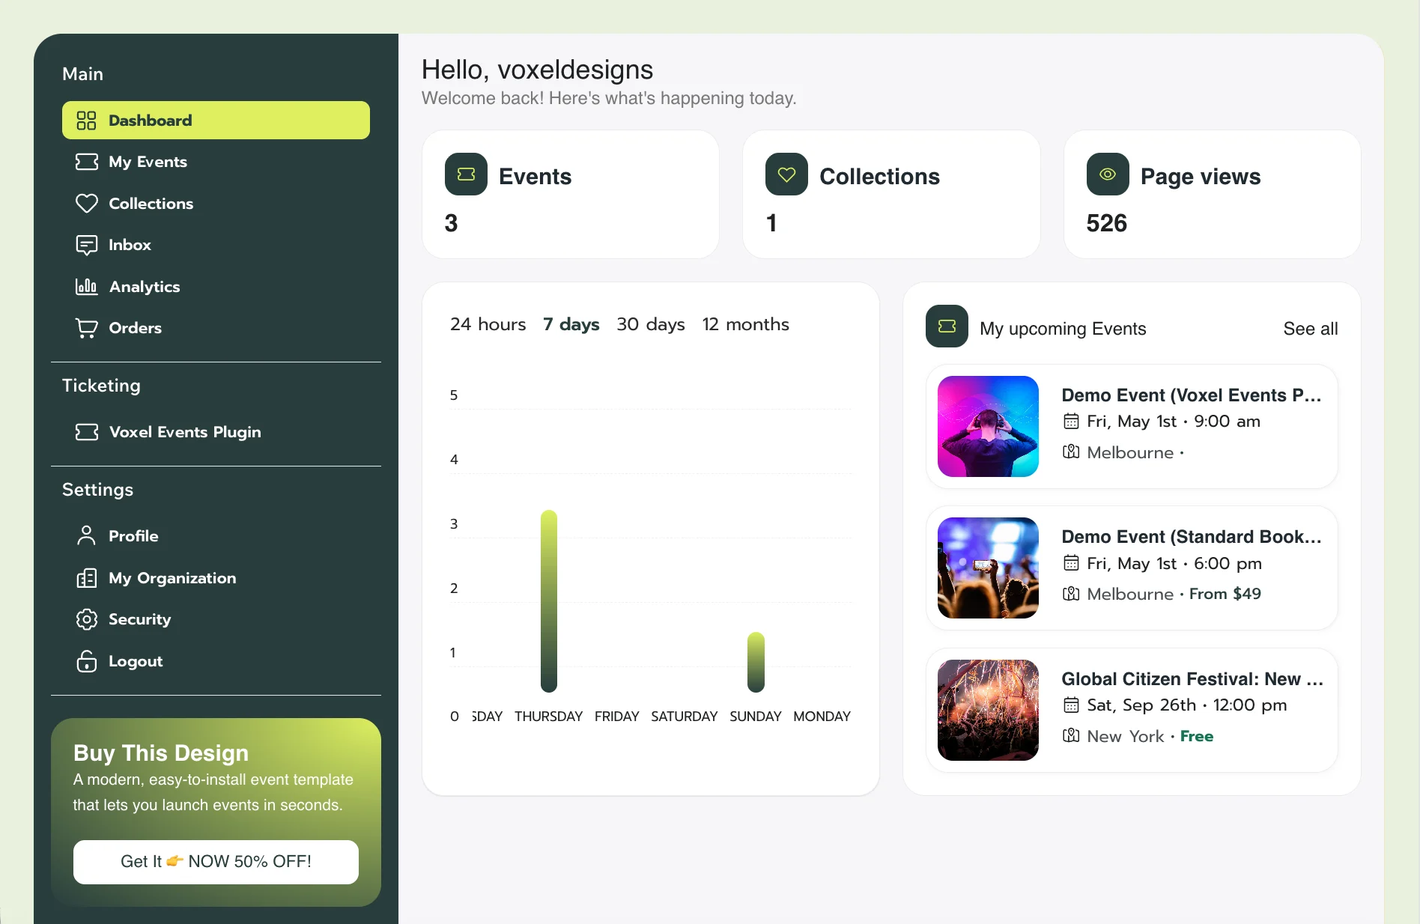Screen dimensions: 1420x924
Task: Click the Orders shopping cart icon
Action: tap(86, 328)
